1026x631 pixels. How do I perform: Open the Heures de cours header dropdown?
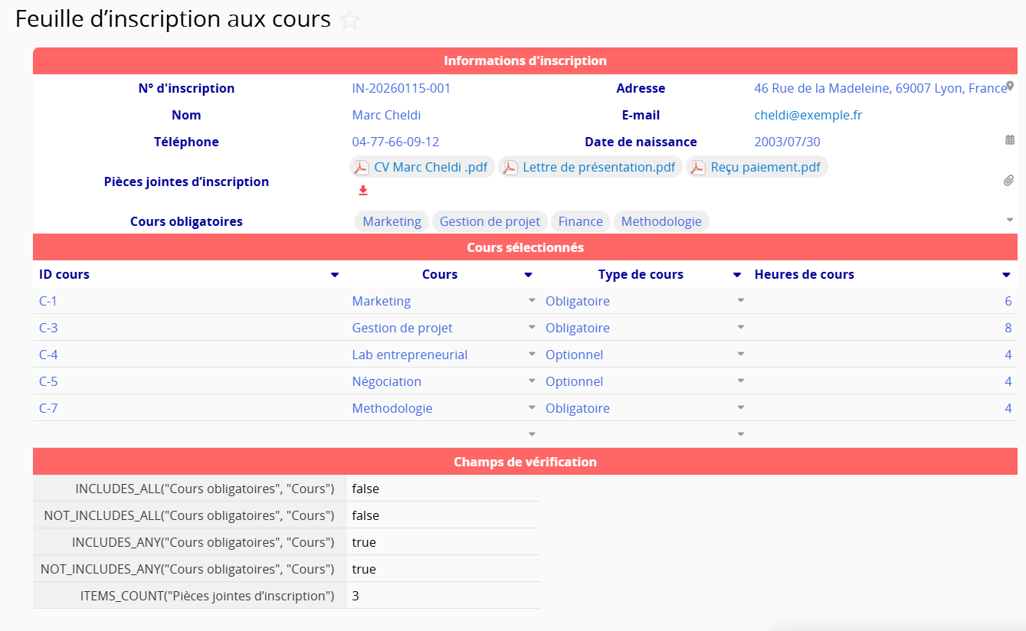click(1006, 275)
